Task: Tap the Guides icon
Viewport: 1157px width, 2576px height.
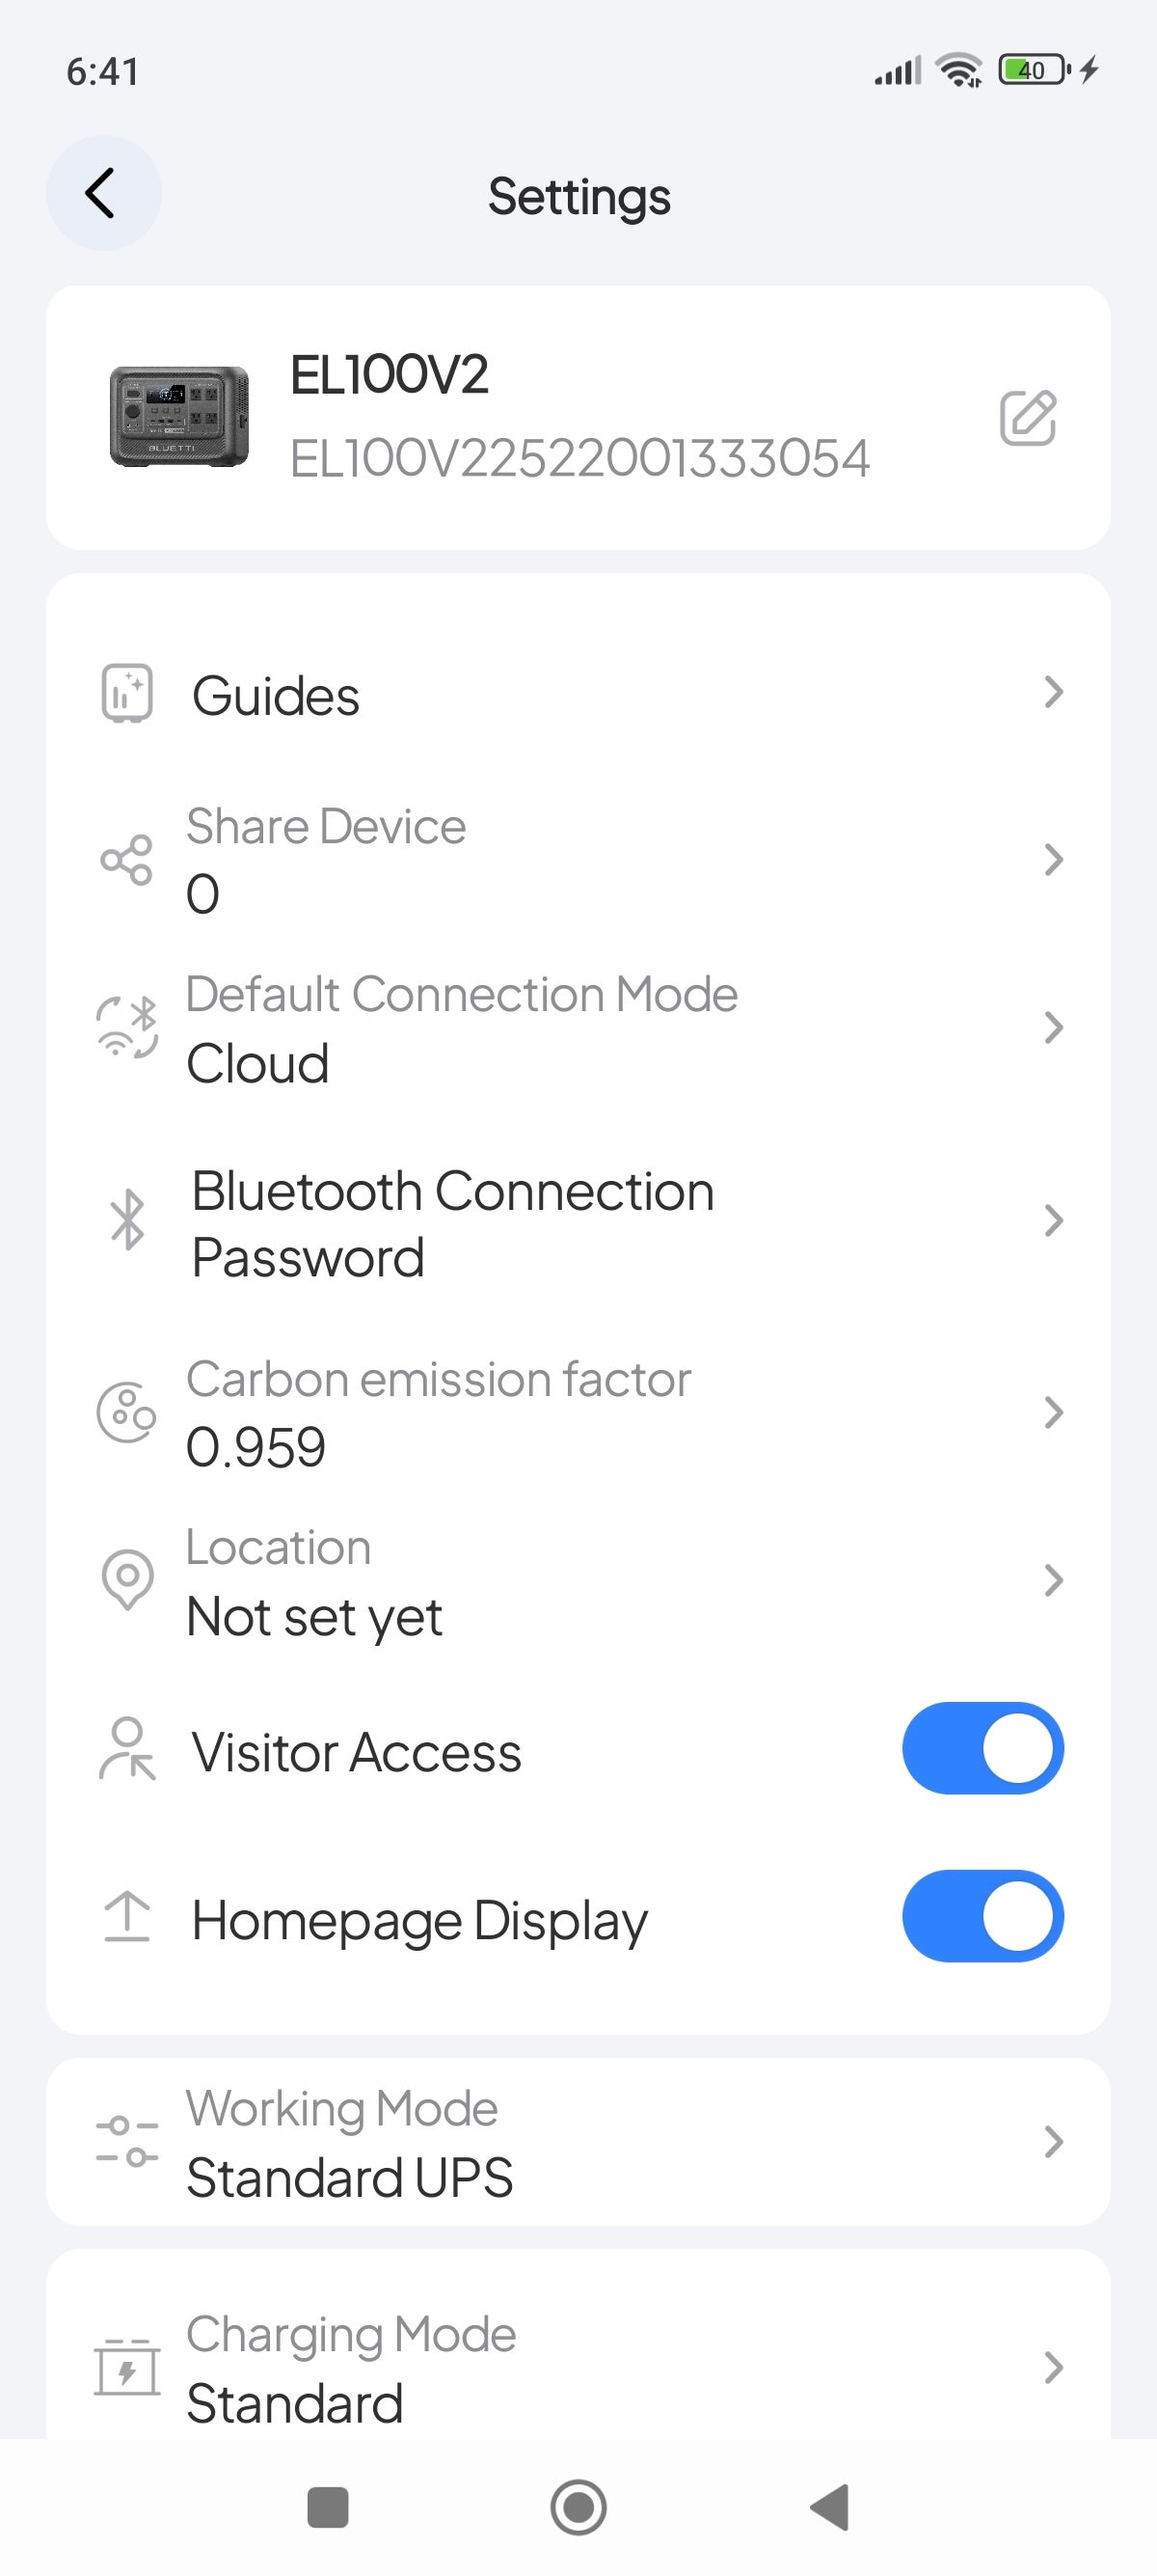Action: tap(127, 693)
